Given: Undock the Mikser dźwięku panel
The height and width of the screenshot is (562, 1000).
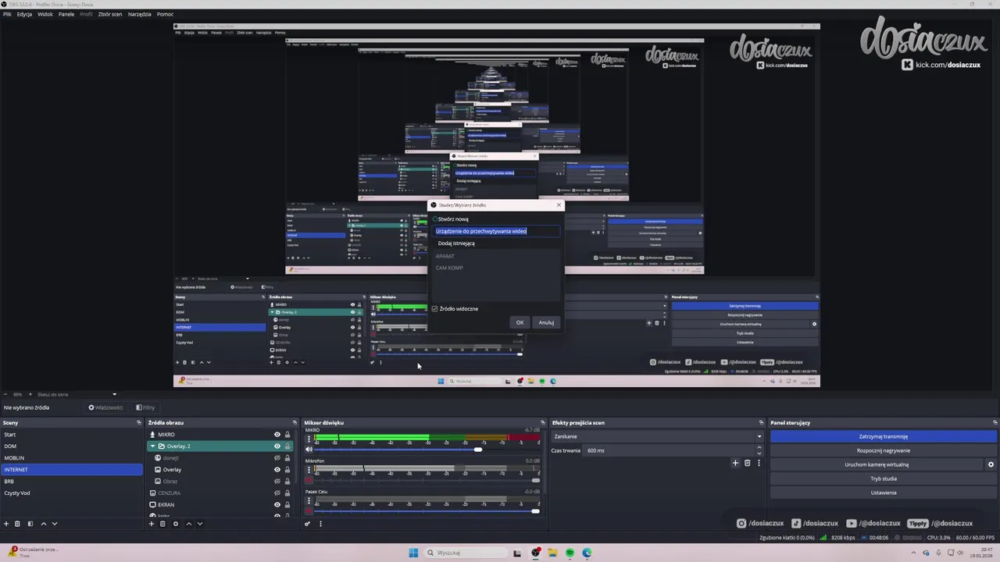Looking at the screenshot, I should tap(543, 422).
